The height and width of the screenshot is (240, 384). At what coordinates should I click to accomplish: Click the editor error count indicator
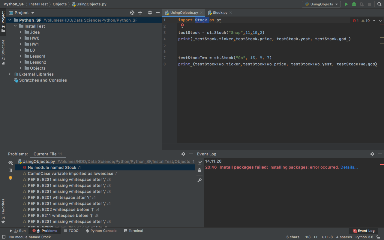tap(355, 21)
